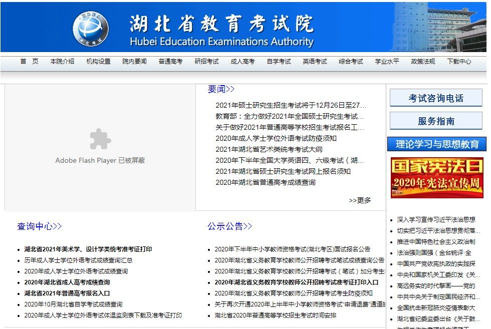Click the 服务指南 button

tap(436, 121)
